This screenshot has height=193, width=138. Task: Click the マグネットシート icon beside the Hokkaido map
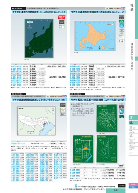(122, 17)
